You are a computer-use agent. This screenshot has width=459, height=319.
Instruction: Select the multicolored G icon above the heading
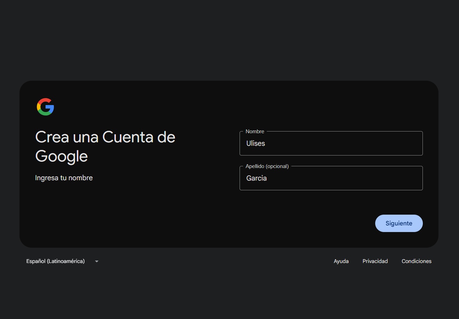click(x=45, y=107)
